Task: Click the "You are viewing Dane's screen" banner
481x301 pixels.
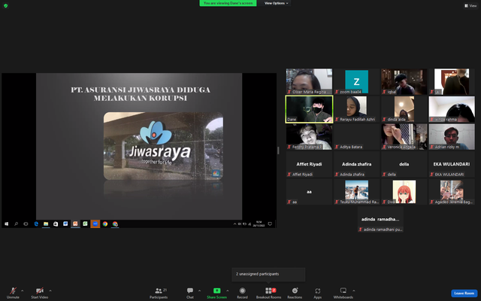Action: (228, 3)
